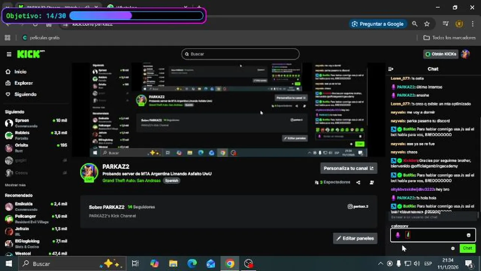Open Outlook mail from taskbar
Viewport: 481px width, 271px height.
pyautogui.click(x=211, y=264)
